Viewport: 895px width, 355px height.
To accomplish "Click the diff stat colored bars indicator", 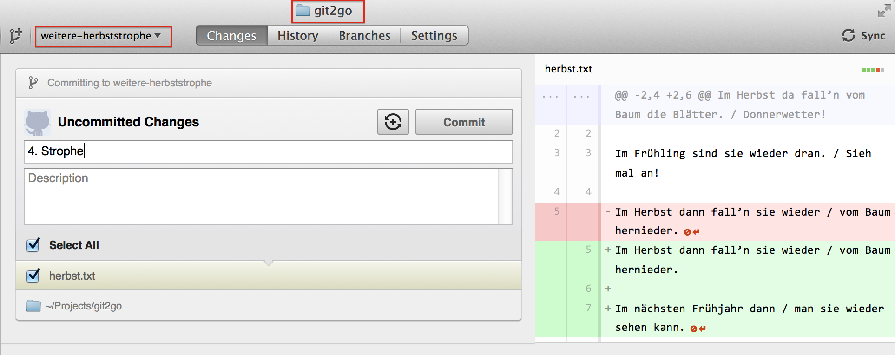I will (x=873, y=70).
